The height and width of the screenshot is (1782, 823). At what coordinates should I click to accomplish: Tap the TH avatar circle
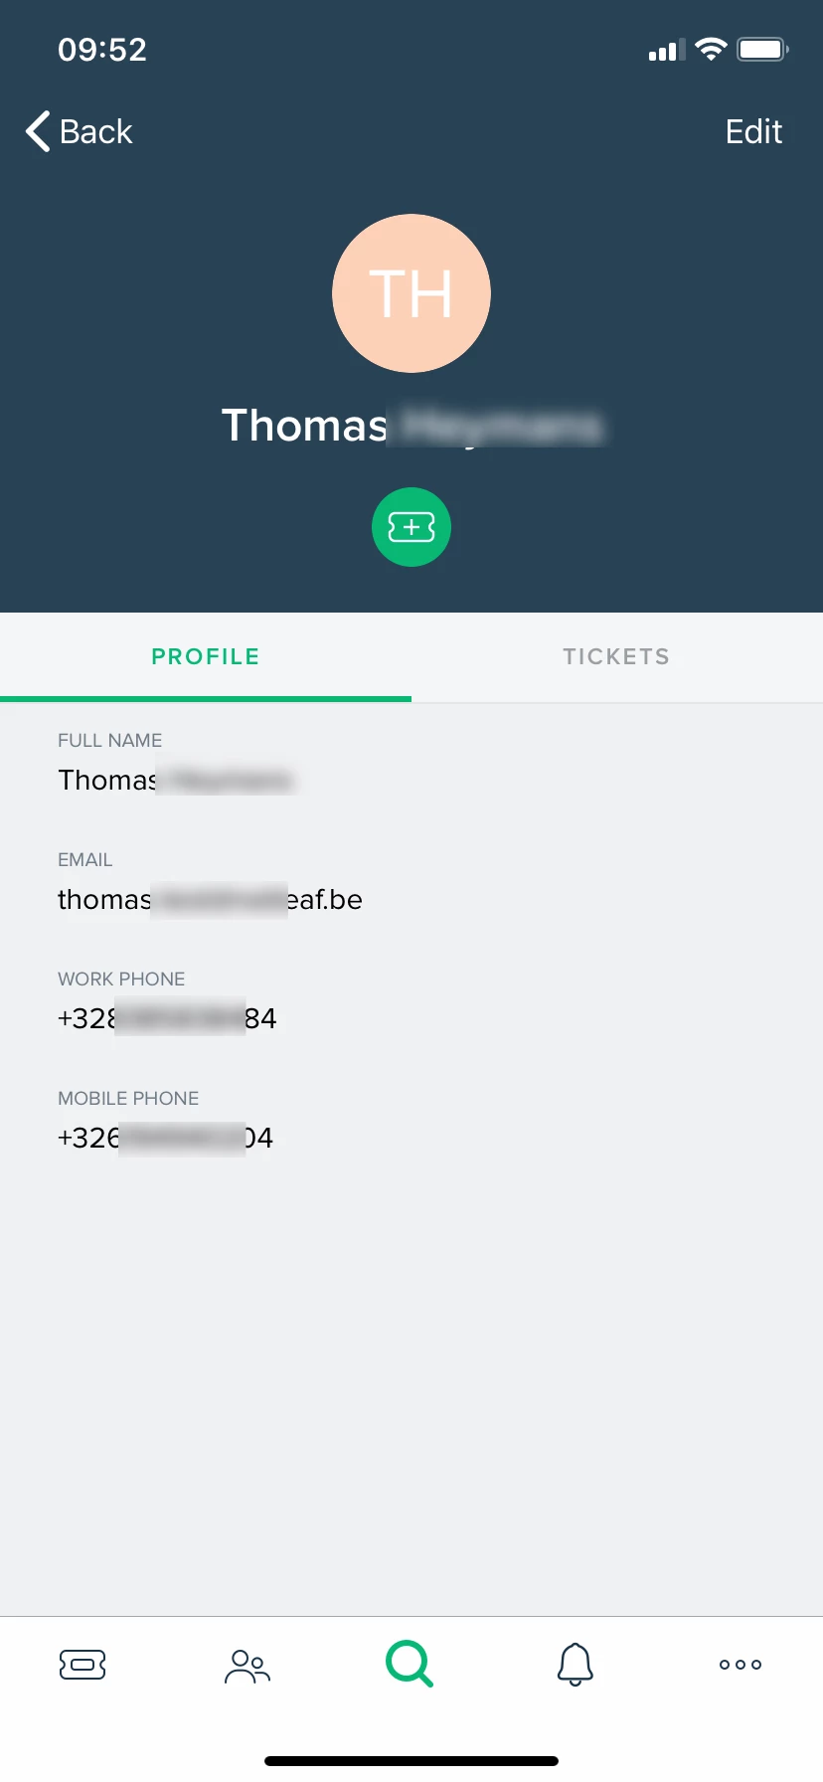click(411, 293)
